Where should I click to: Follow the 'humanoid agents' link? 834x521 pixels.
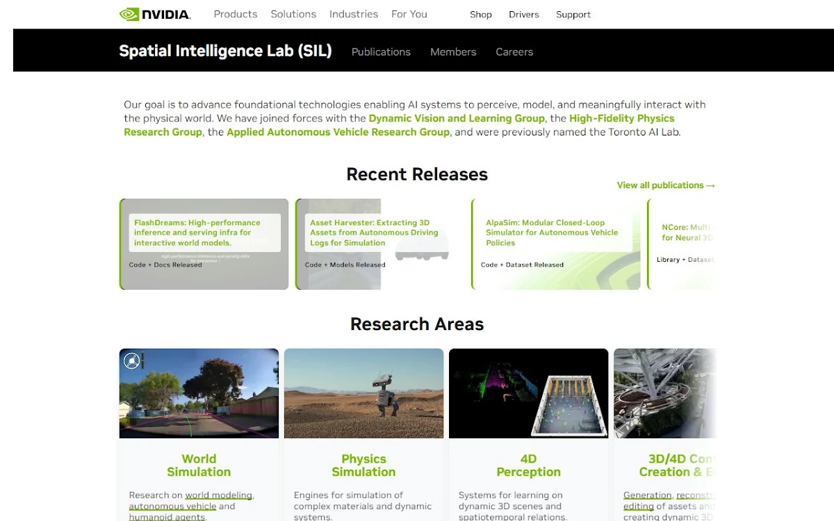point(166,517)
